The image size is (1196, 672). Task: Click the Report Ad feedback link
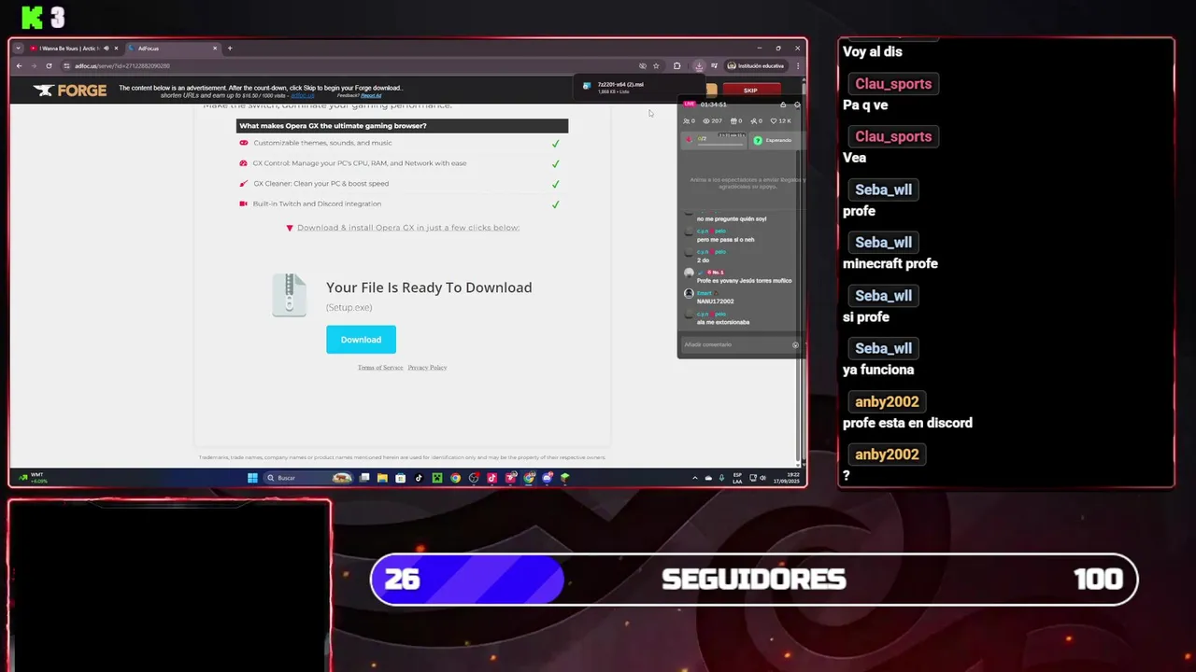(371, 95)
